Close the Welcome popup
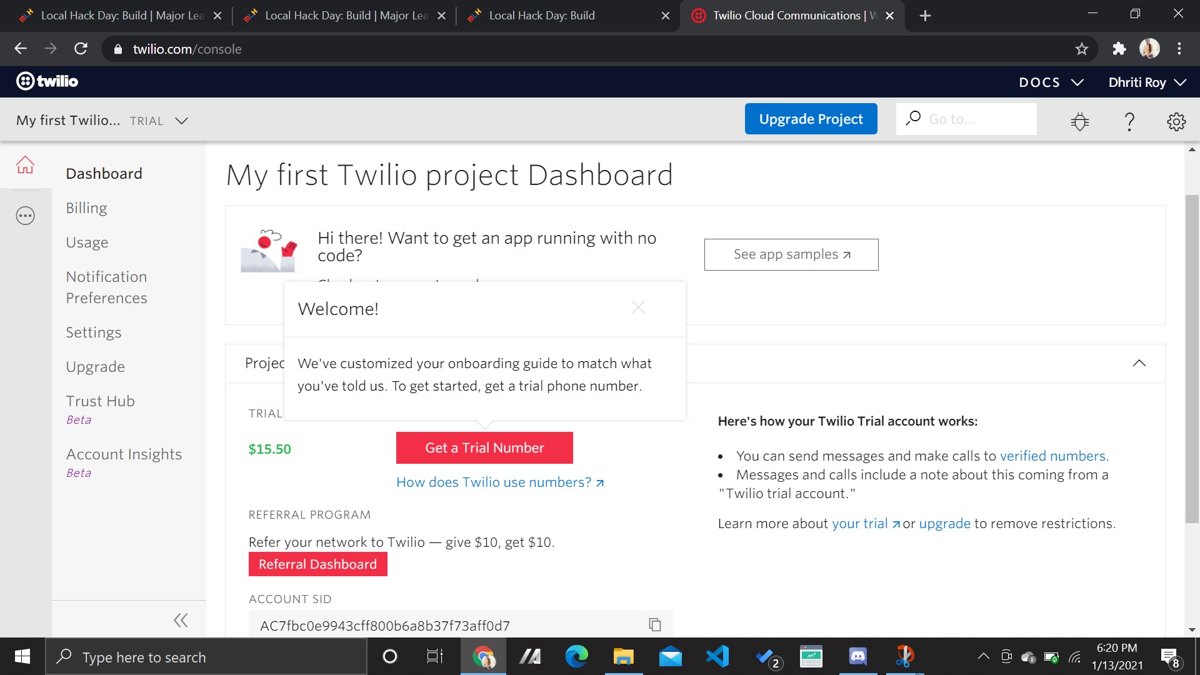 pyautogui.click(x=638, y=307)
